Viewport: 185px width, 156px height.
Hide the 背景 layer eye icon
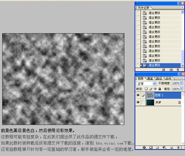pos(138,102)
